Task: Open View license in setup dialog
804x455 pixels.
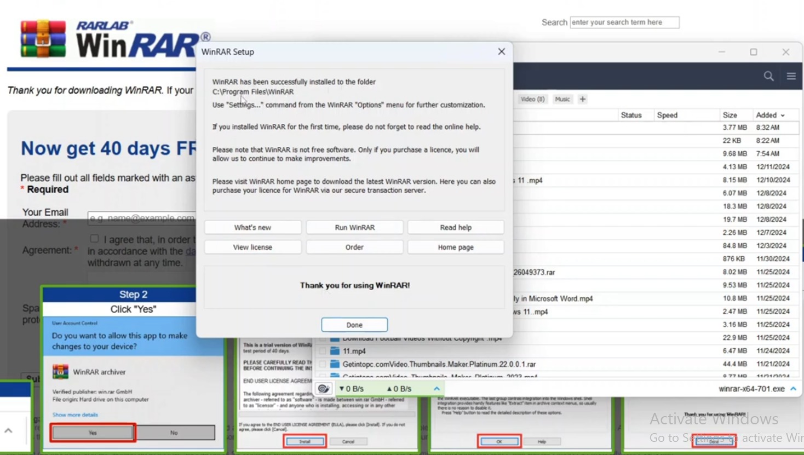Action: point(252,247)
